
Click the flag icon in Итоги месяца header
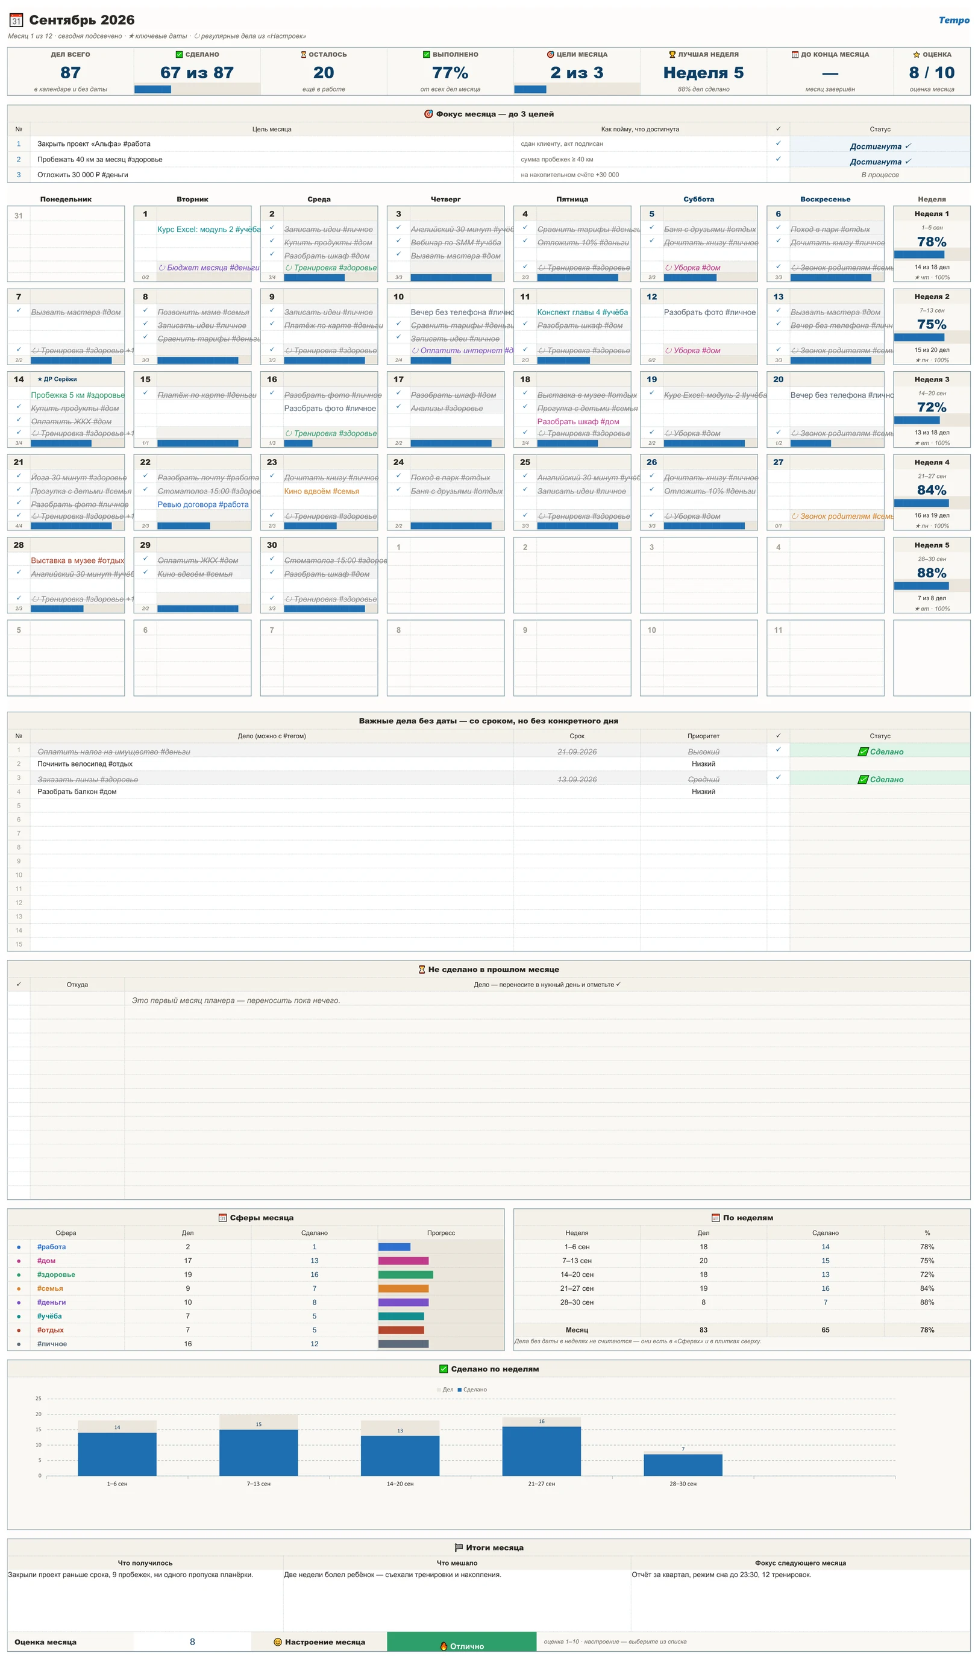(x=459, y=1548)
